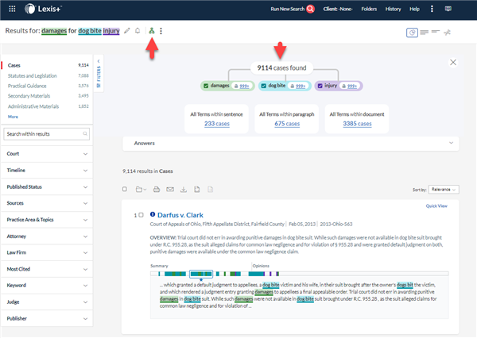Expand the Judge filter
477x338 pixels.
[47, 302]
